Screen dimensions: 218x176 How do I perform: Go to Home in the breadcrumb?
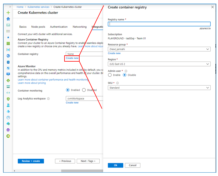pos(20,7)
